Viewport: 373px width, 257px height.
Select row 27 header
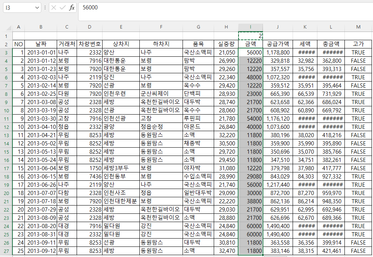pyautogui.click(x=6, y=251)
